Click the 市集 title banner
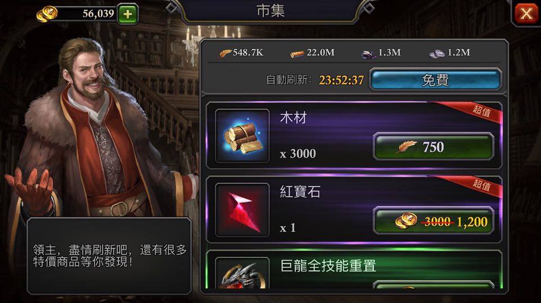This screenshot has width=541, height=303. 270,11
